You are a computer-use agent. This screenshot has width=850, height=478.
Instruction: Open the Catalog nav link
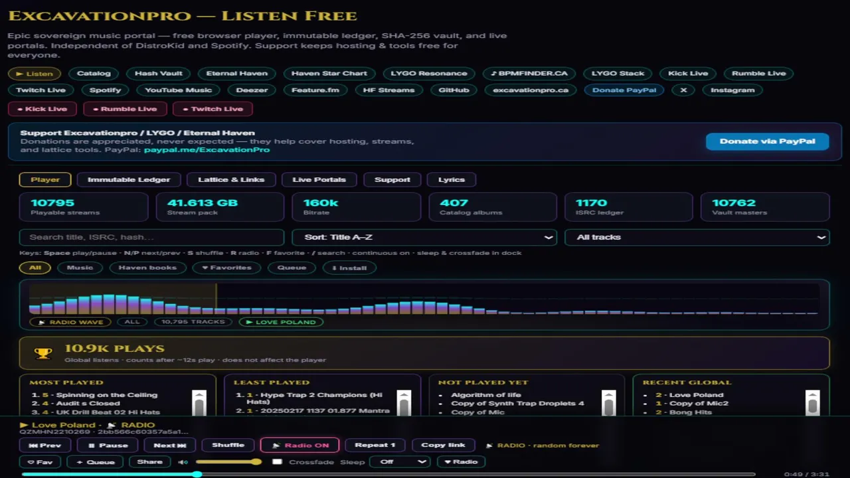pyautogui.click(x=94, y=73)
